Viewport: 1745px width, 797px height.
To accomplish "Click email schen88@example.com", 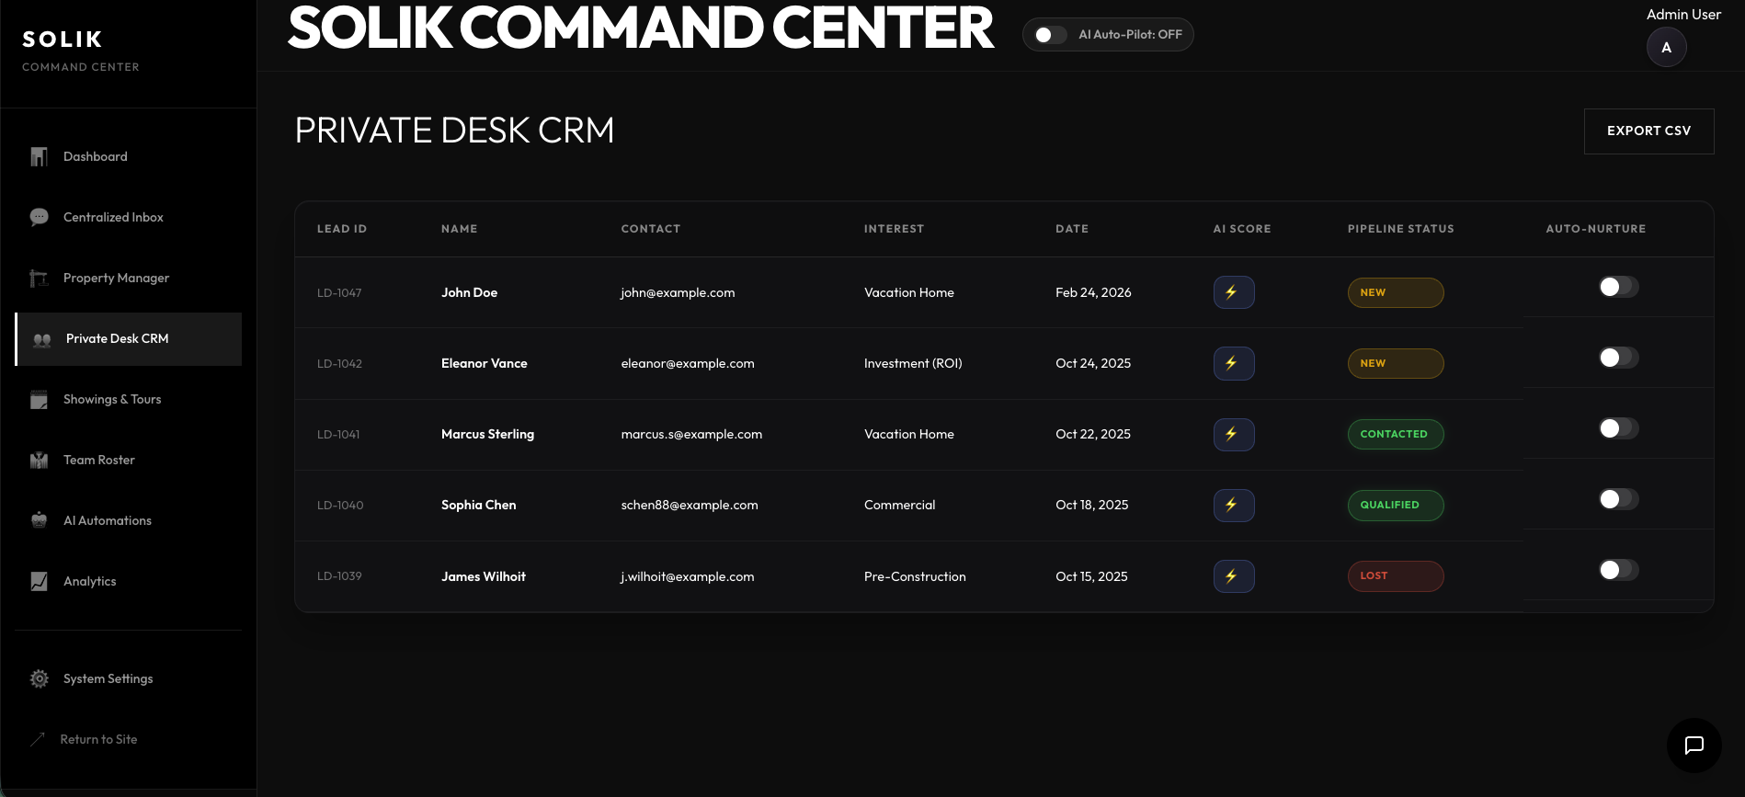I will tap(690, 505).
